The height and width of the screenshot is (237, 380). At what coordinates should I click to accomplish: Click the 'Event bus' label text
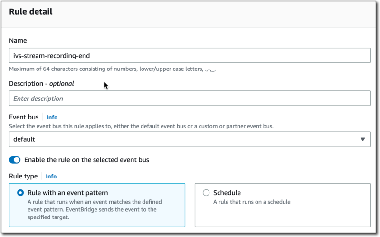click(x=25, y=117)
